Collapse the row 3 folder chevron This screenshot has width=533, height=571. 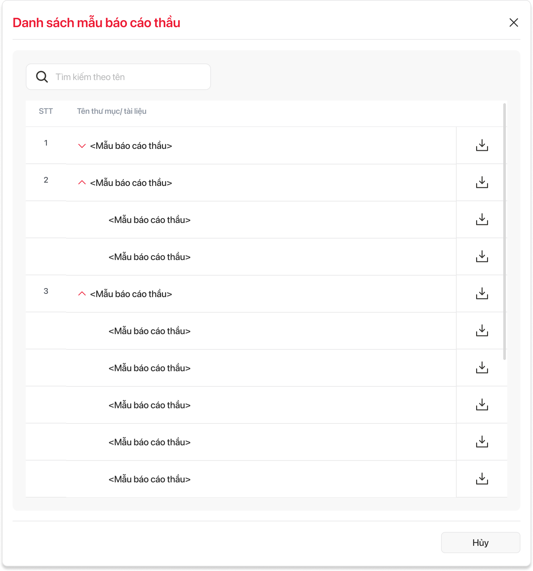coord(82,294)
